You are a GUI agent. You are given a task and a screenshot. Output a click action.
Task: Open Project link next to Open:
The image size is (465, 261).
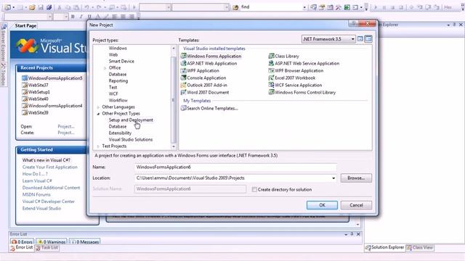click(x=66, y=126)
